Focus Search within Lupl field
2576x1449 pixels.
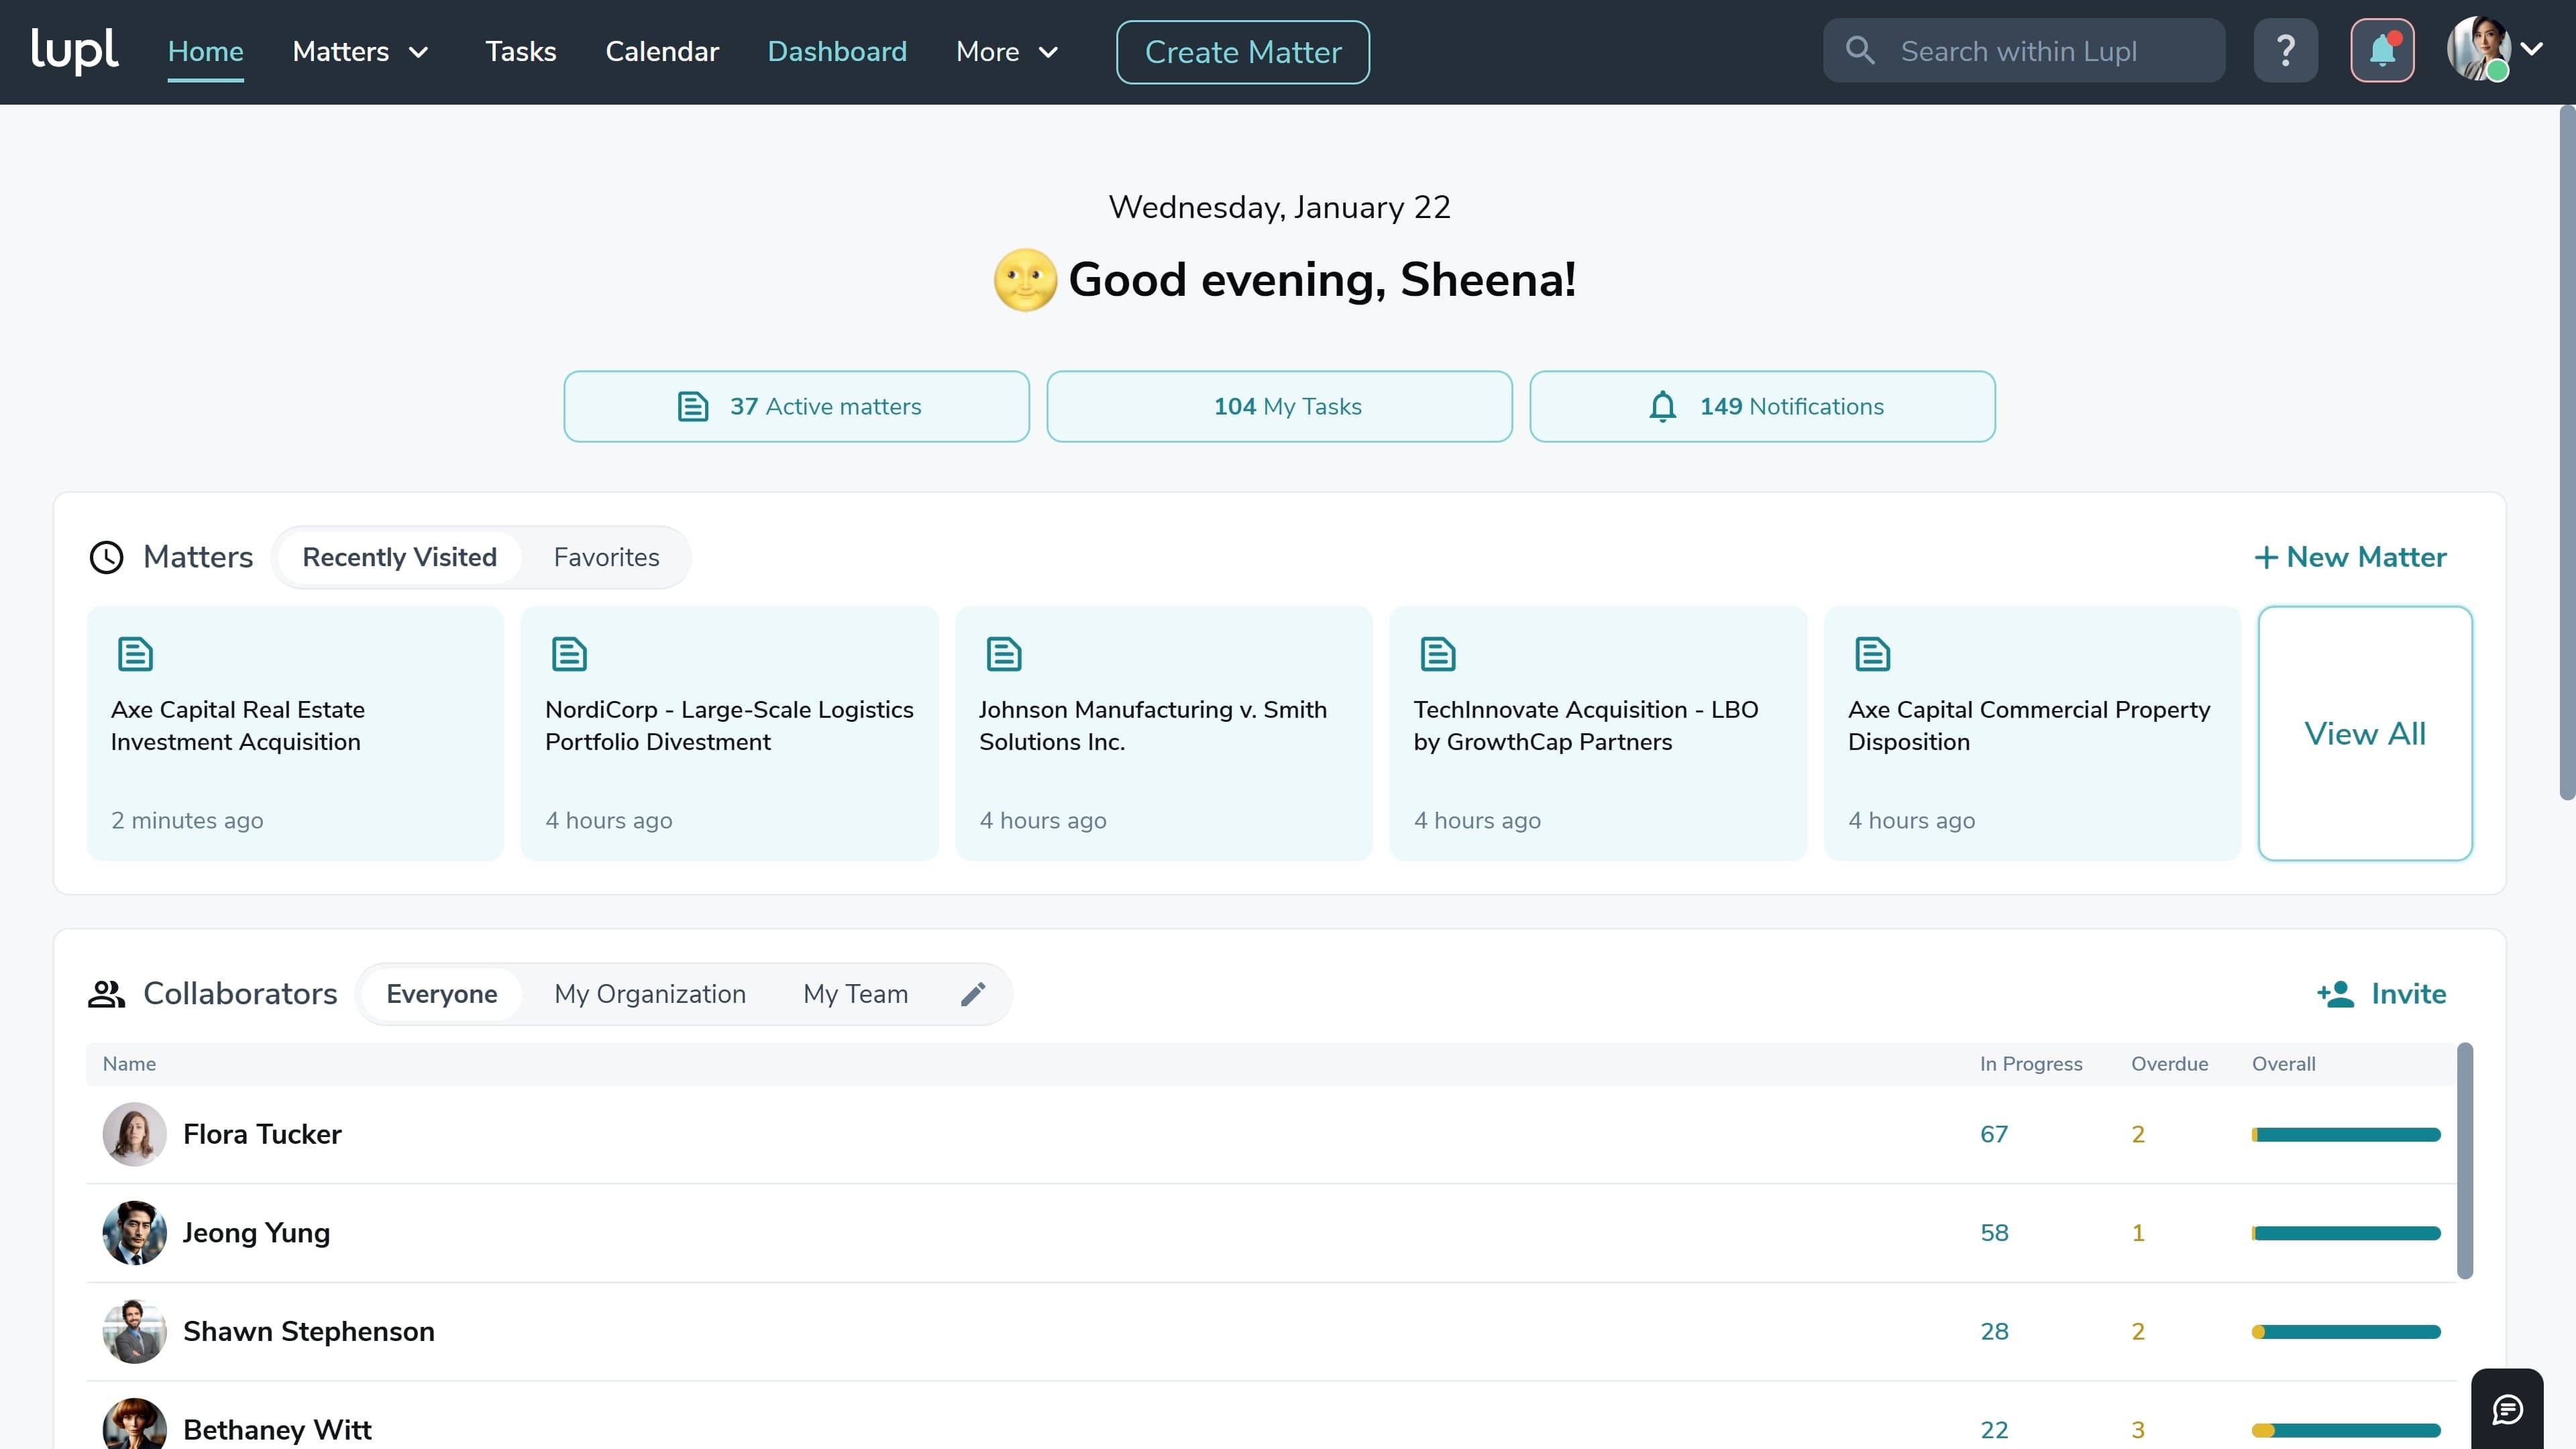(x=2024, y=50)
